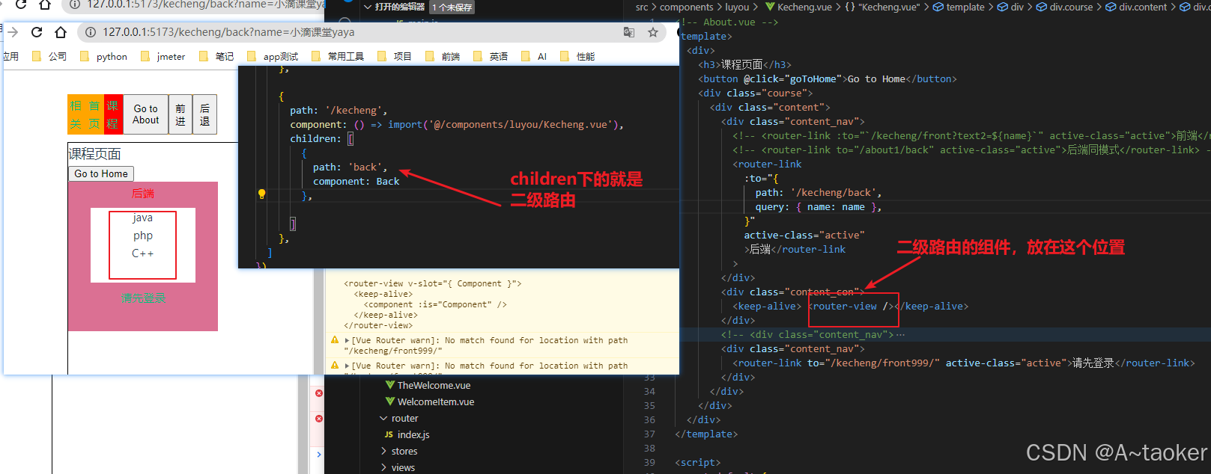This screenshot has height=474, width=1211.
Task: Reload the front browser page
Action: pyautogui.click(x=37, y=32)
